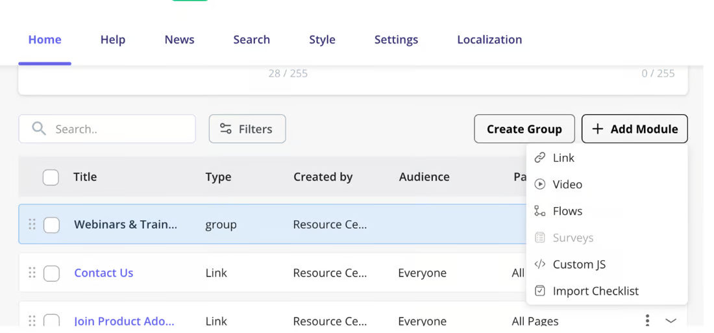
Task: Expand the Join Product row chevron
Action: click(x=671, y=321)
